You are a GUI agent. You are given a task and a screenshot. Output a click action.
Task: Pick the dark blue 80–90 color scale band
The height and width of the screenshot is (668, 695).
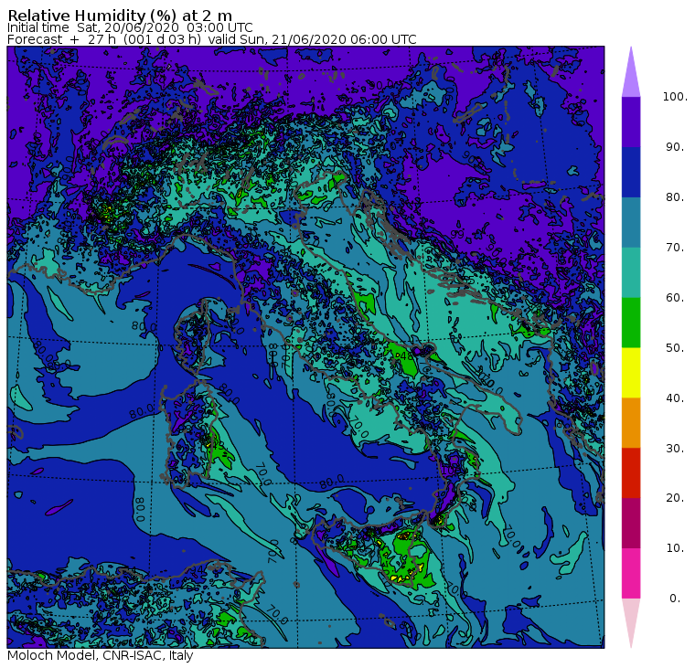(631, 172)
